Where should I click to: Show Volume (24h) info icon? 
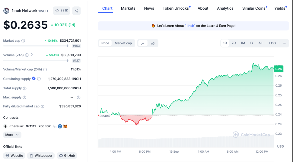click(x=27, y=55)
